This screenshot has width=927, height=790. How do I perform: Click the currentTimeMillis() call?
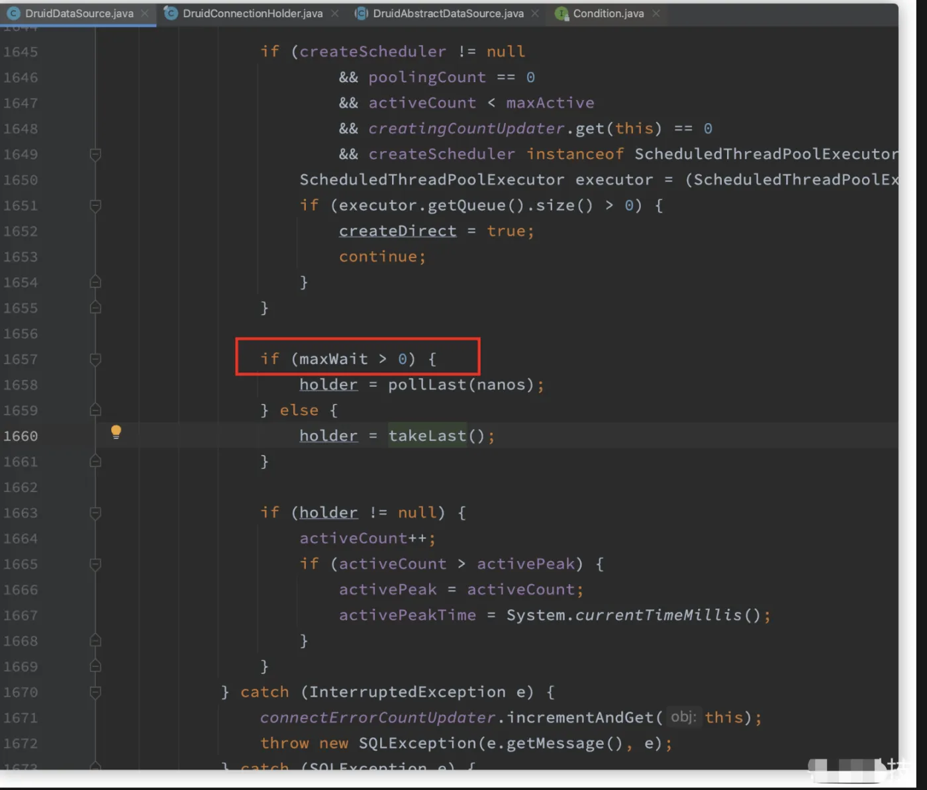point(667,615)
